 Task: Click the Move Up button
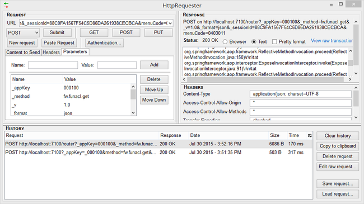pos(154,89)
